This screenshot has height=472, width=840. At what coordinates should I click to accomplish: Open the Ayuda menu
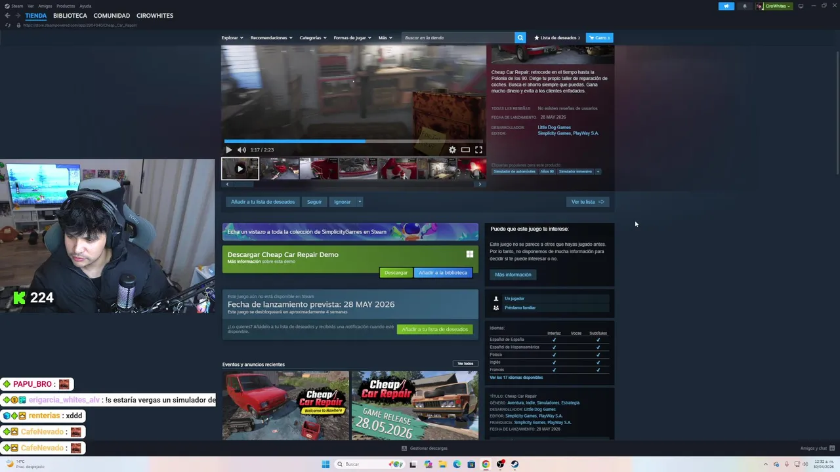coord(85,6)
